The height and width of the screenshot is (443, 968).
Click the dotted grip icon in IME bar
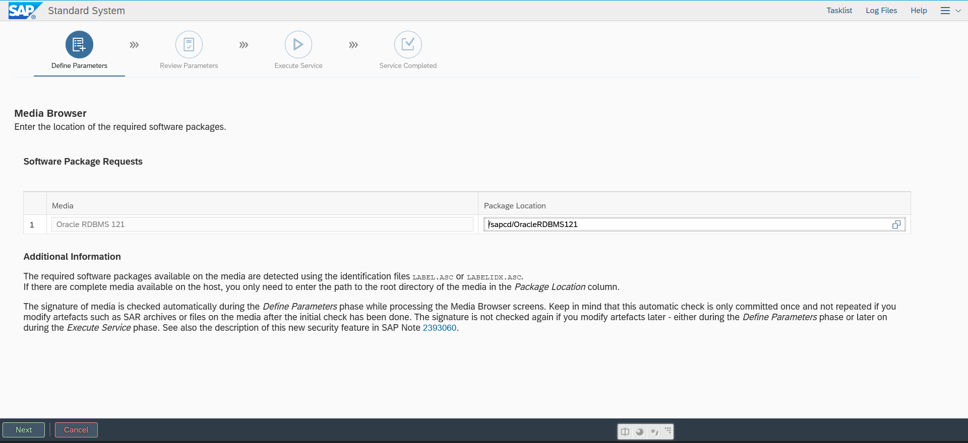668,430
